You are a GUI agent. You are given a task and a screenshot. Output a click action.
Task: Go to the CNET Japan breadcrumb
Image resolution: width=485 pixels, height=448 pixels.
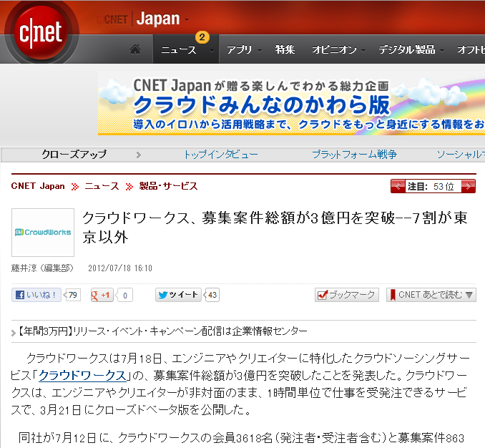tap(38, 186)
